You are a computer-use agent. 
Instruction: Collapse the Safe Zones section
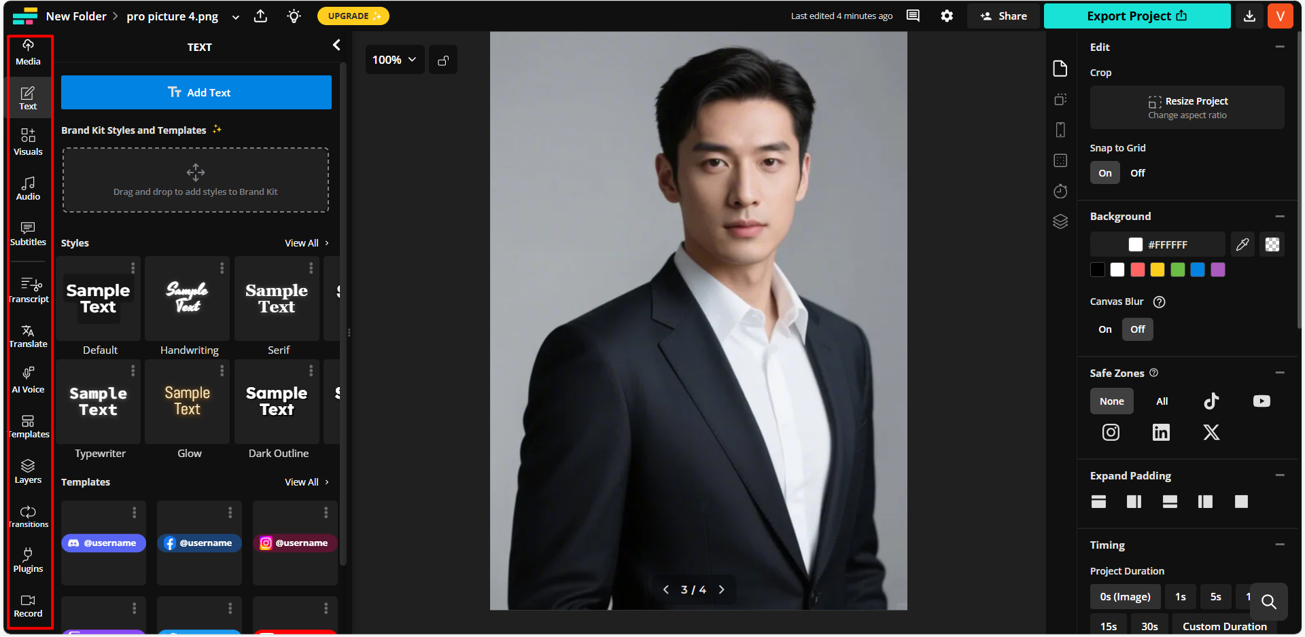[1280, 373]
